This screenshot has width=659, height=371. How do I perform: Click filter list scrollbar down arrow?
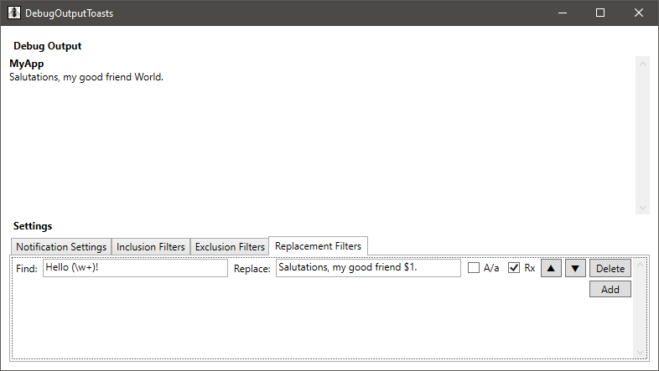coord(640,353)
